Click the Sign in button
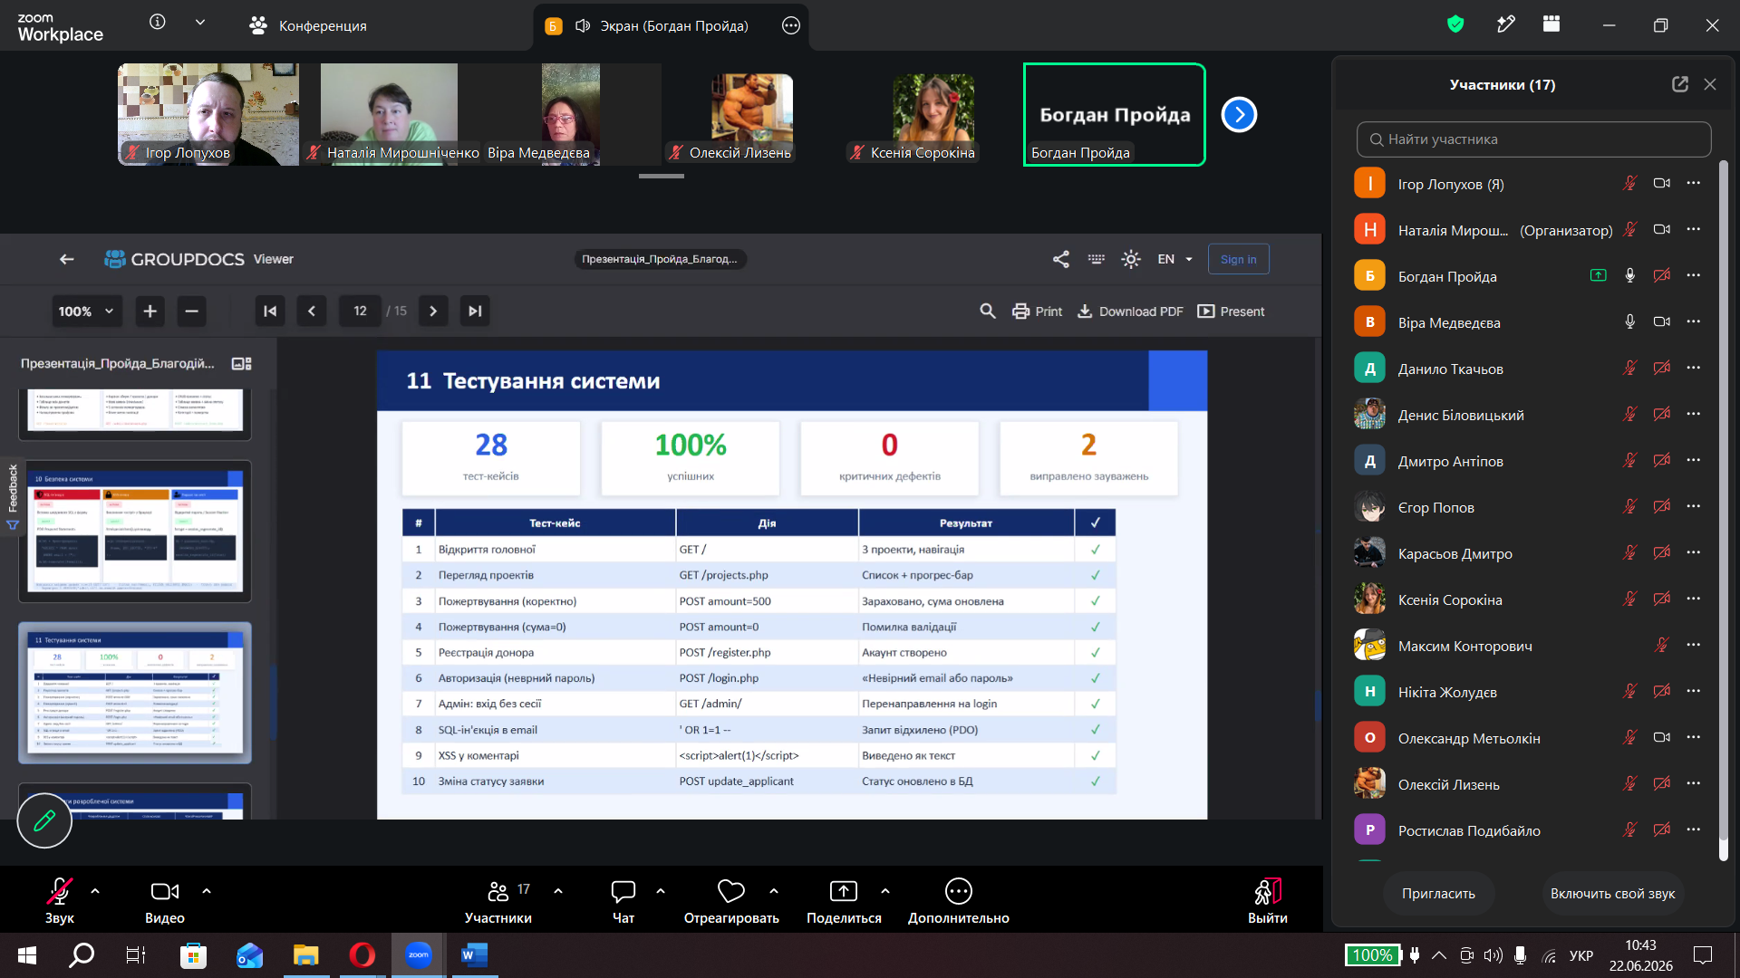Image resolution: width=1740 pixels, height=978 pixels. pos(1238,259)
